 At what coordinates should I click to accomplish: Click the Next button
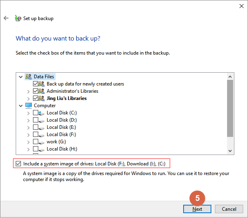click(197, 209)
